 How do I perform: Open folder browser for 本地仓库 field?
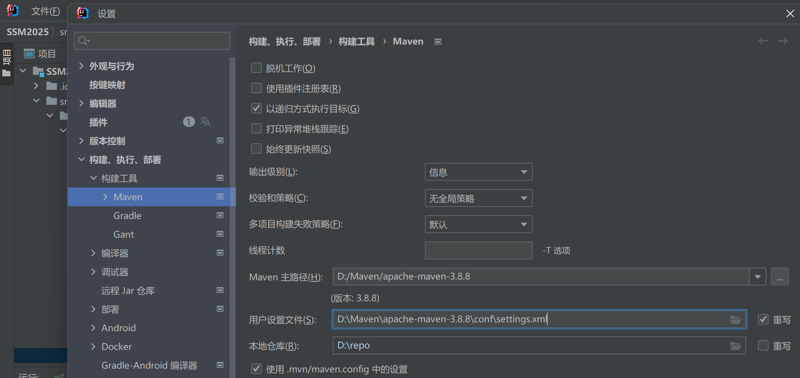point(735,345)
